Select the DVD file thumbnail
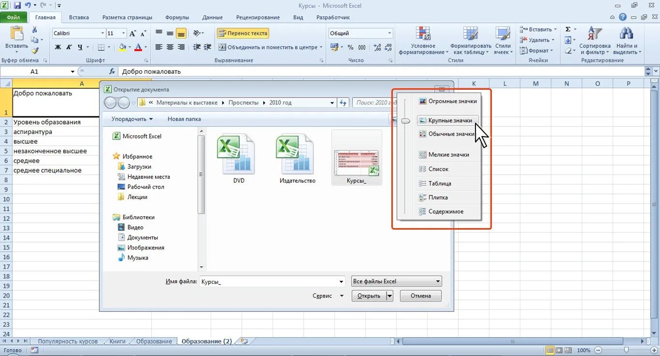Screen dimensions: 660x356 click(x=239, y=159)
